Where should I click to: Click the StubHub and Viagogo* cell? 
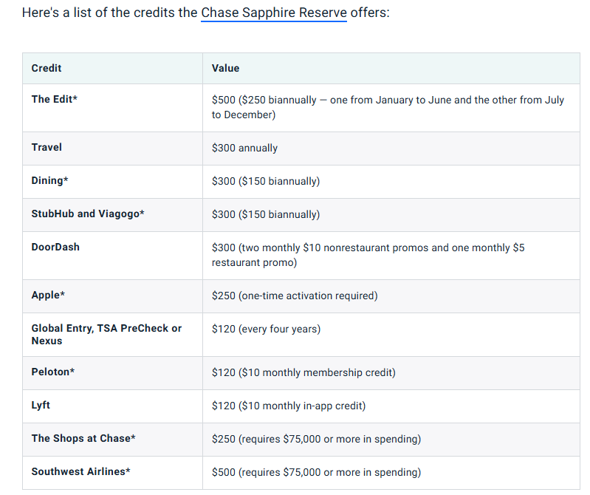click(x=88, y=214)
